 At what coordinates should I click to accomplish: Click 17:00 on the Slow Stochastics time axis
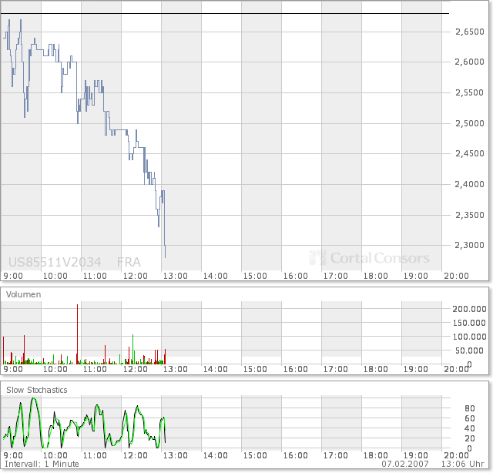click(336, 456)
